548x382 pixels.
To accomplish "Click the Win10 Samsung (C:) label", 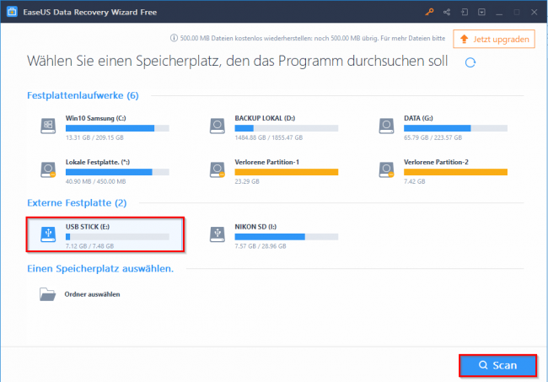I will [96, 118].
